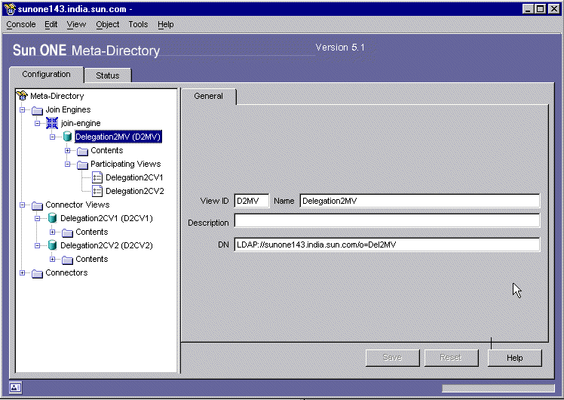Collapse the Participating Views node

pos(68,165)
